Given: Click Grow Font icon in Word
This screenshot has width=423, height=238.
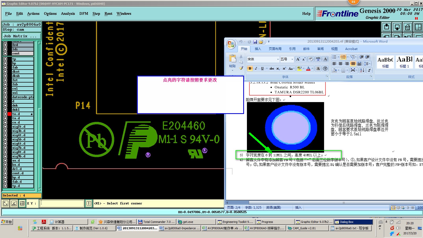Looking at the screenshot, I should point(298,59).
